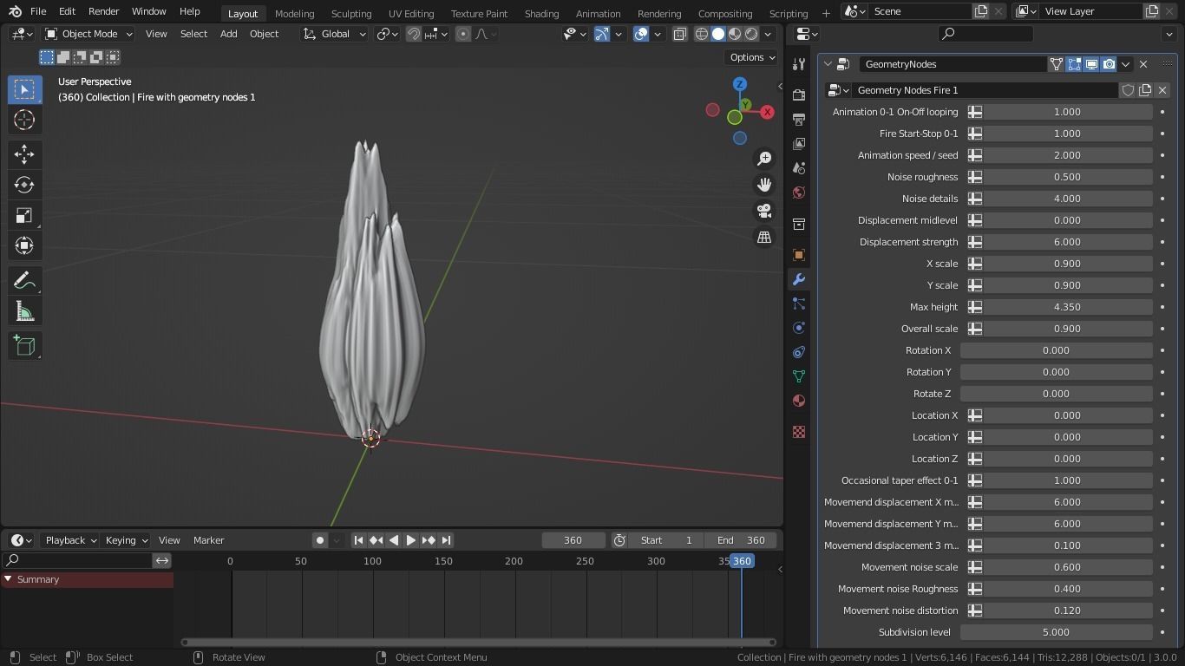Collapse the Summary row in timeline

8,579
